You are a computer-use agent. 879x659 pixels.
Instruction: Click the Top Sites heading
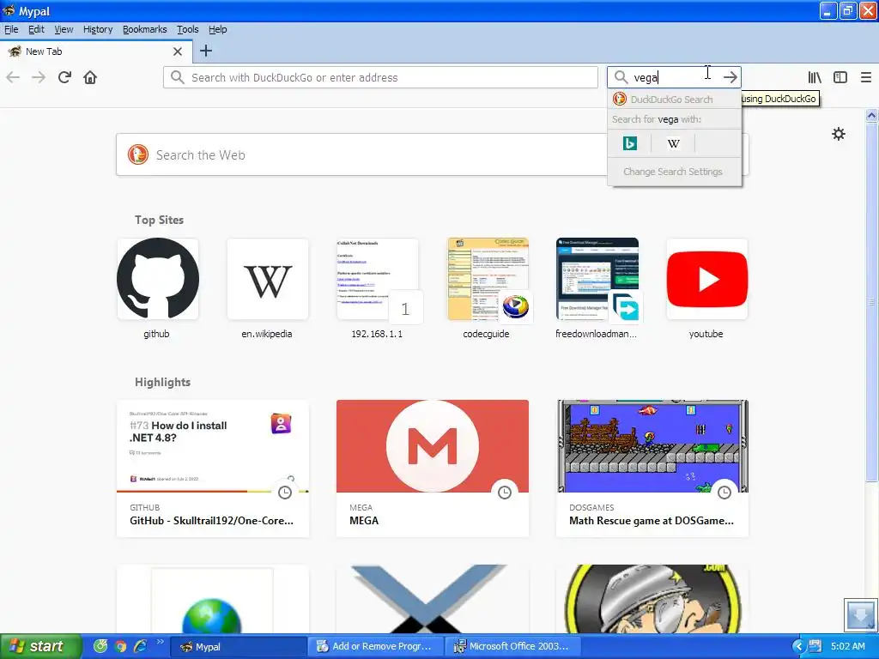[x=159, y=220]
